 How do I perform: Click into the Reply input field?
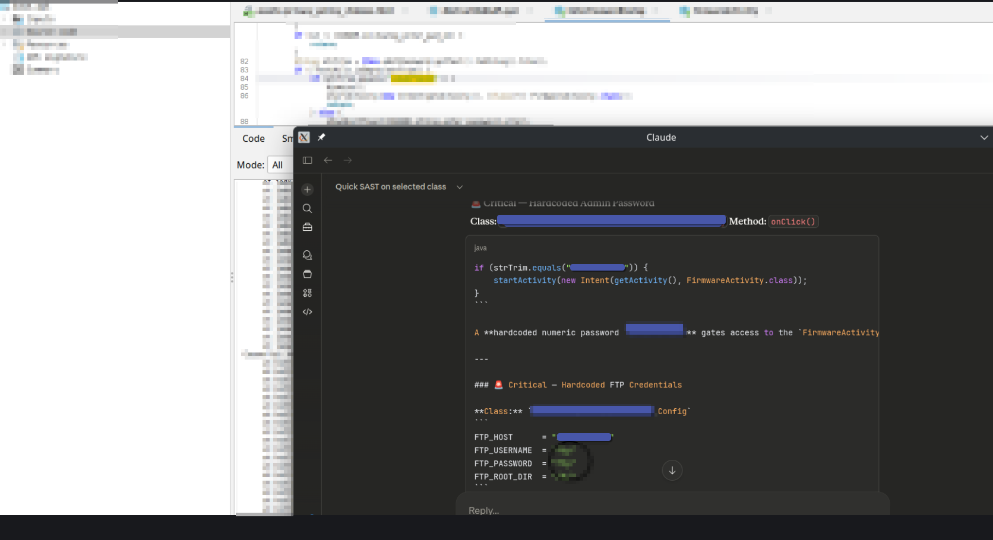pyautogui.click(x=672, y=510)
